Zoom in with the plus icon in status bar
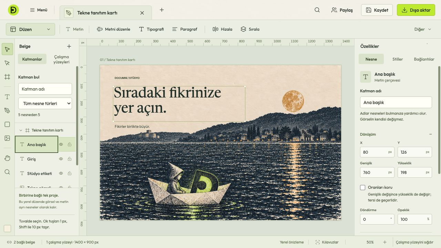 tap(385, 242)
